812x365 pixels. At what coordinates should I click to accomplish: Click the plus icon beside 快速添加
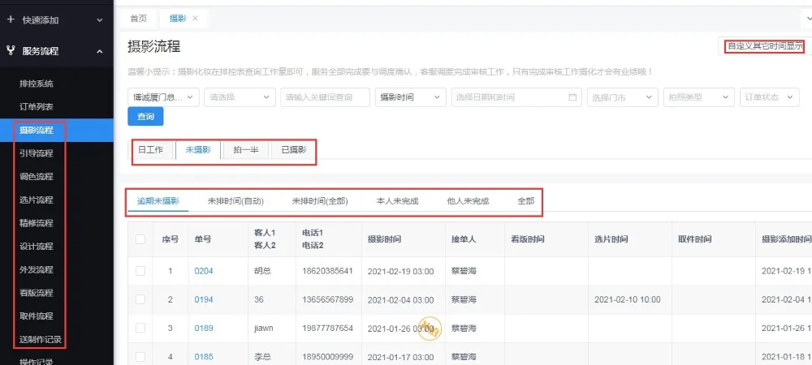pos(11,19)
